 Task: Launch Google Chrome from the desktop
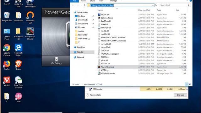coord(7,50)
